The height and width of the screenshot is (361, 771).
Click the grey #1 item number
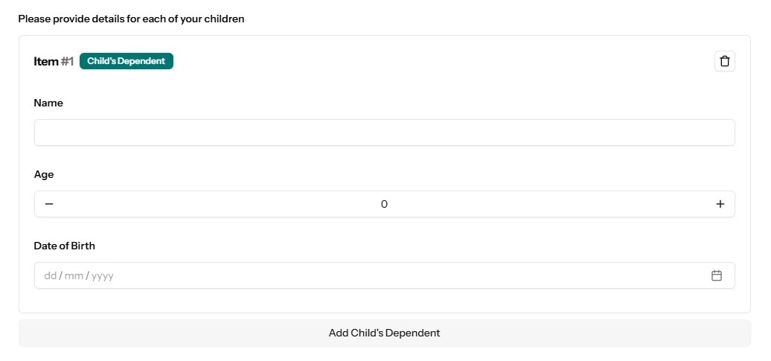[67, 61]
